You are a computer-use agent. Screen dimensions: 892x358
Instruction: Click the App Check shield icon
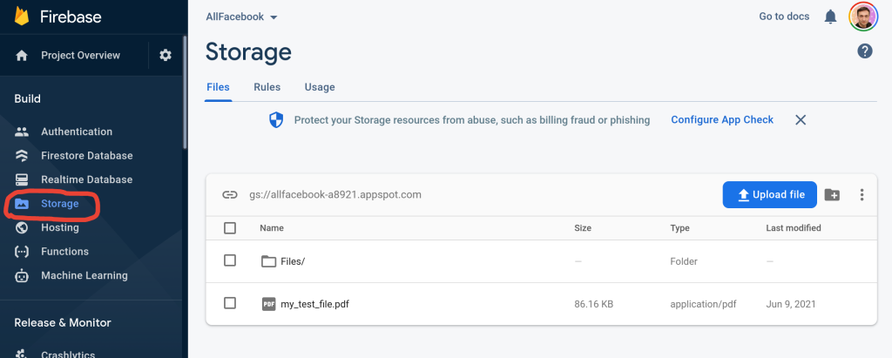(x=276, y=120)
